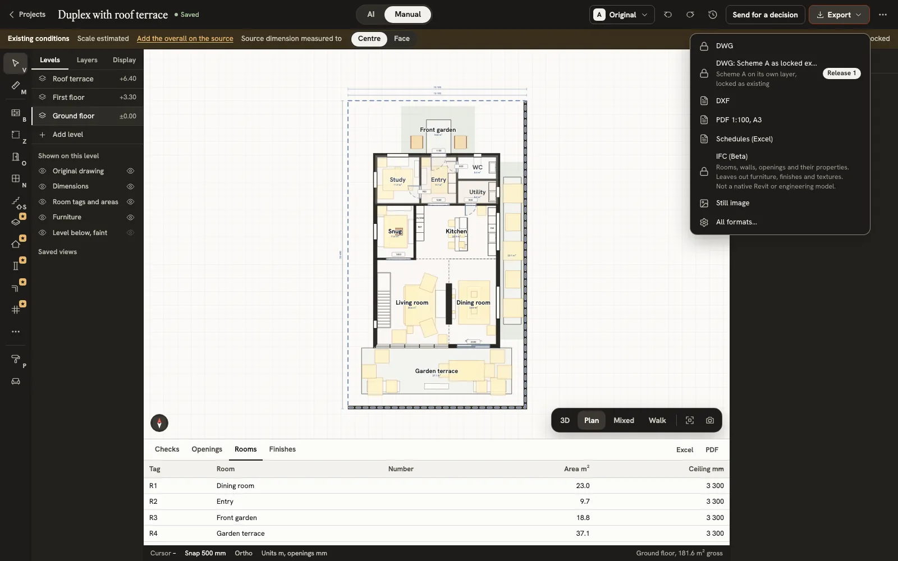This screenshot has height=561, width=898.
Task: Select the column tool
Action: [x=16, y=266]
